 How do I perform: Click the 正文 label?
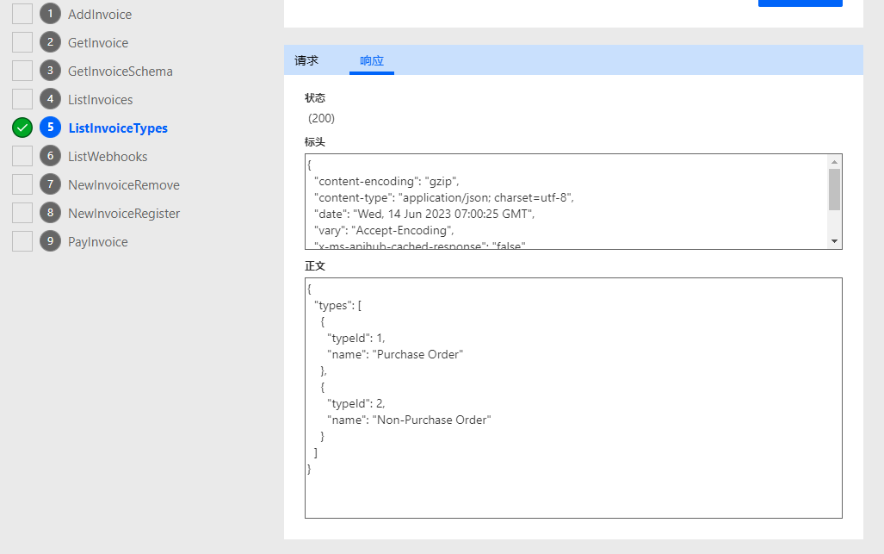(315, 266)
